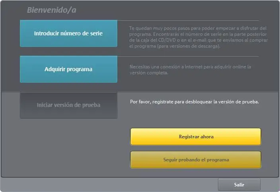Click the Introducir número de serie button

point(68,33)
